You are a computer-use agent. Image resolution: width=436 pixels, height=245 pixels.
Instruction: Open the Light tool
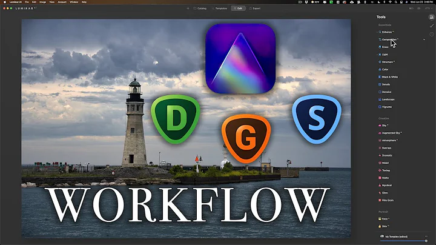pyautogui.click(x=383, y=55)
